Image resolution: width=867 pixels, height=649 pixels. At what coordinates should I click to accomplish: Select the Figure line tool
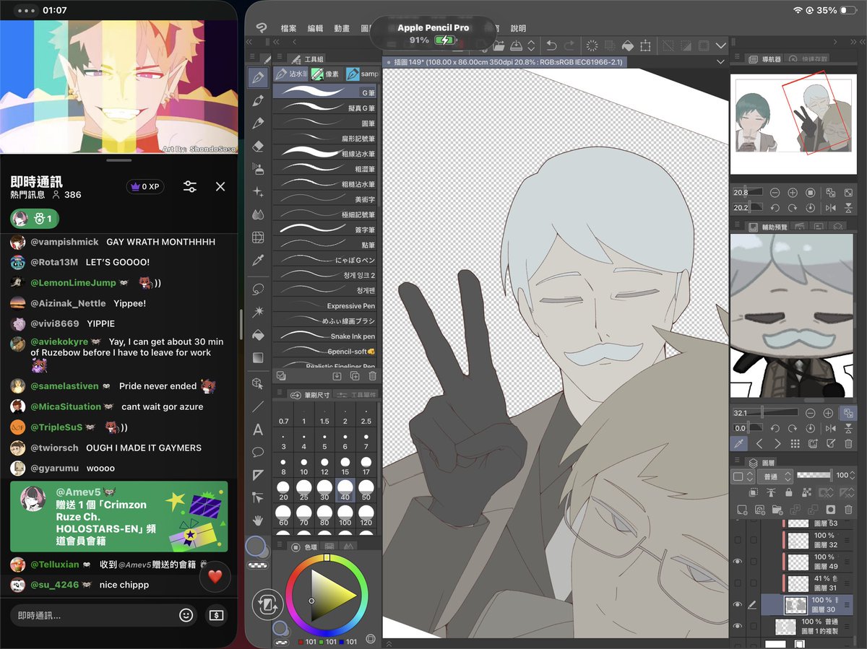(258, 406)
